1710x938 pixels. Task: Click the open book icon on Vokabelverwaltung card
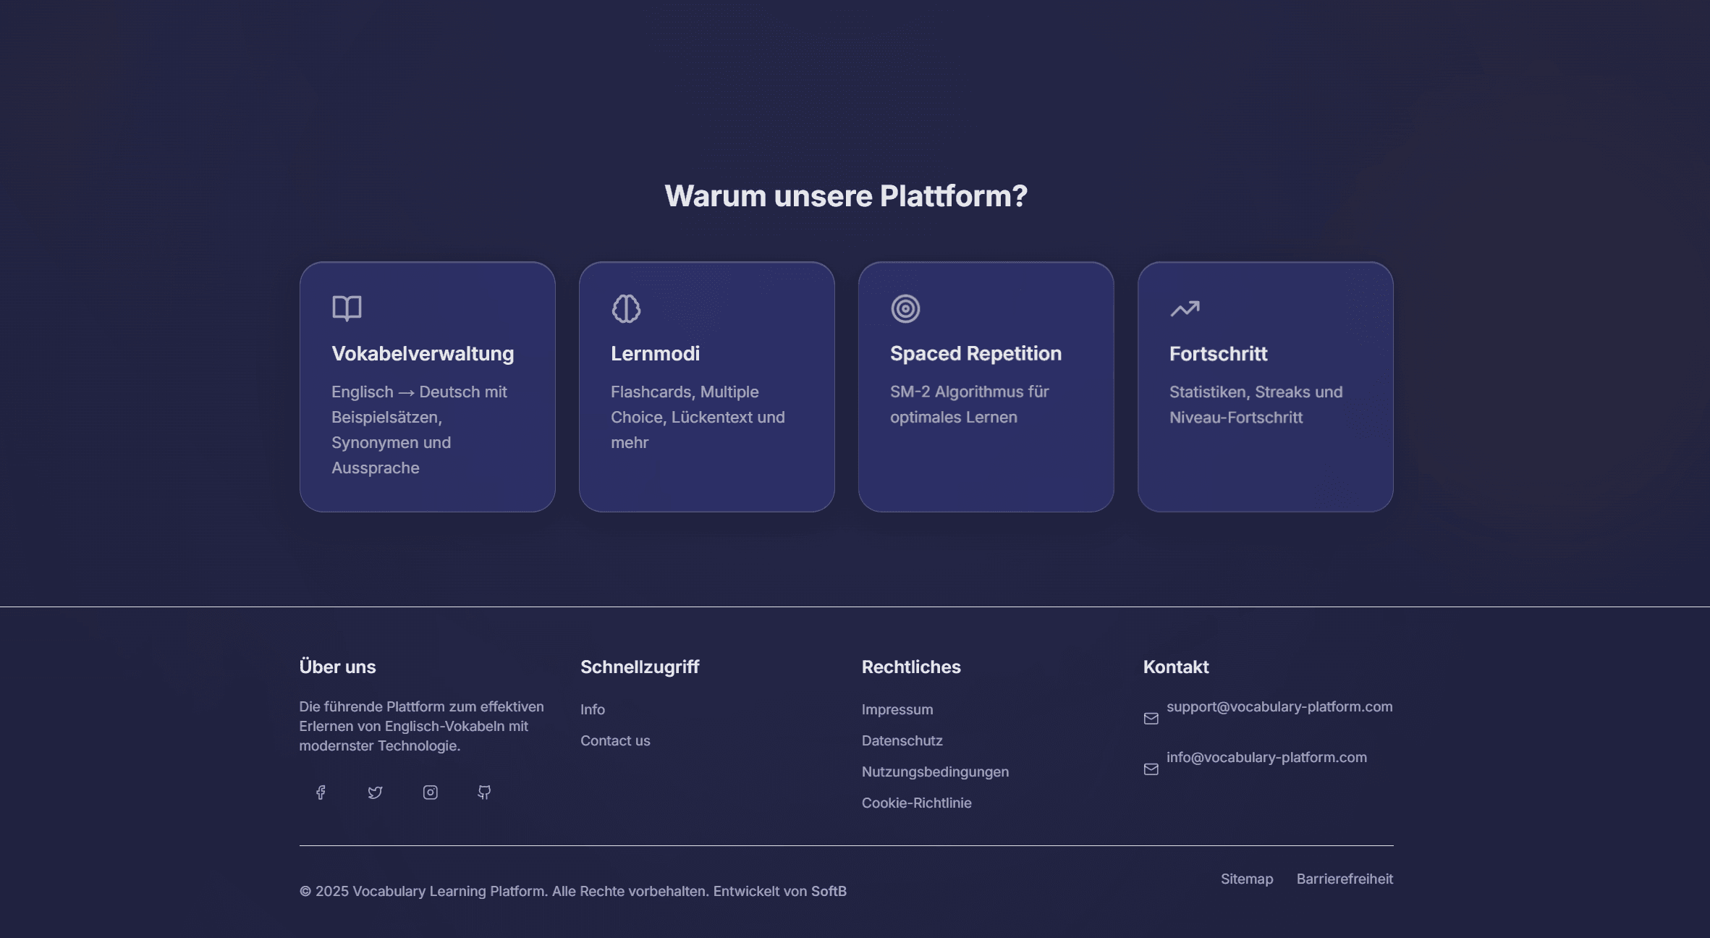pos(347,308)
